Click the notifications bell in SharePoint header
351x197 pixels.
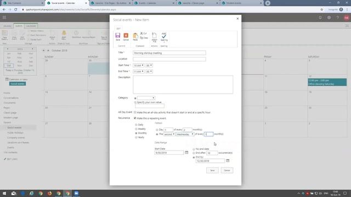(x=320, y=18)
